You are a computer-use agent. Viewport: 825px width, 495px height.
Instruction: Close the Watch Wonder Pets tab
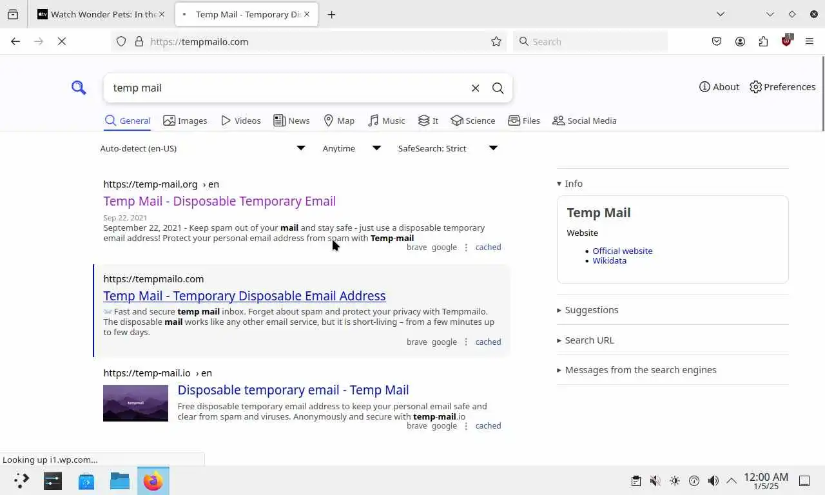pyautogui.click(x=161, y=14)
